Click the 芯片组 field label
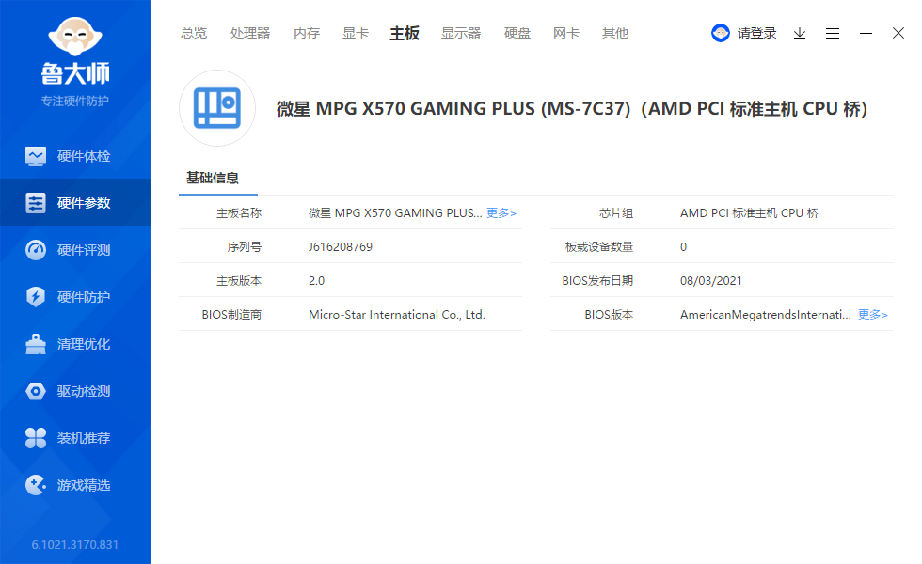The image size is (922, 564). tap(616, 213)
